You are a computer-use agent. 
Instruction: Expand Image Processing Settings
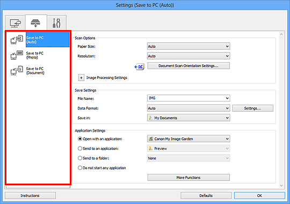click(x=81, y=78)
